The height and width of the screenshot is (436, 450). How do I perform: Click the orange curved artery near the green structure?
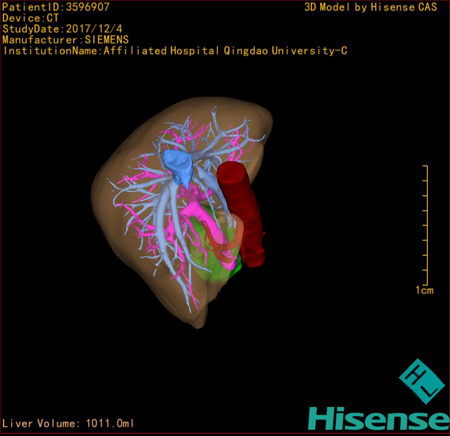coord(222,248)
